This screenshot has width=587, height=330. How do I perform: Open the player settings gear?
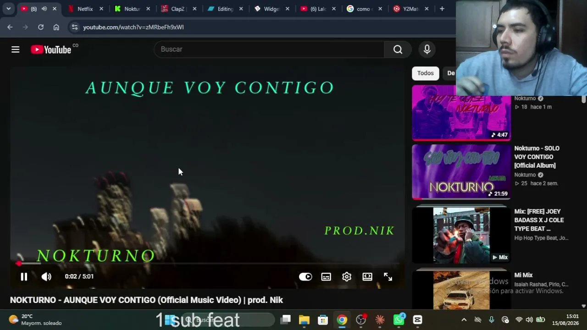pos(347,276)
